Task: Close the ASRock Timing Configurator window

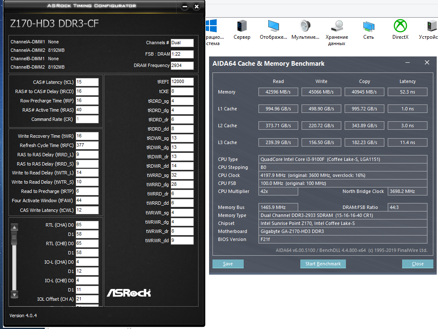Action: (x=197, y=7)
